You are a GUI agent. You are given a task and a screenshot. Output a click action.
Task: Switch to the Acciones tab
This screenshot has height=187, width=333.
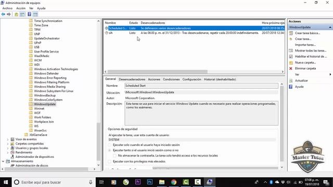(x=154, y=79)
